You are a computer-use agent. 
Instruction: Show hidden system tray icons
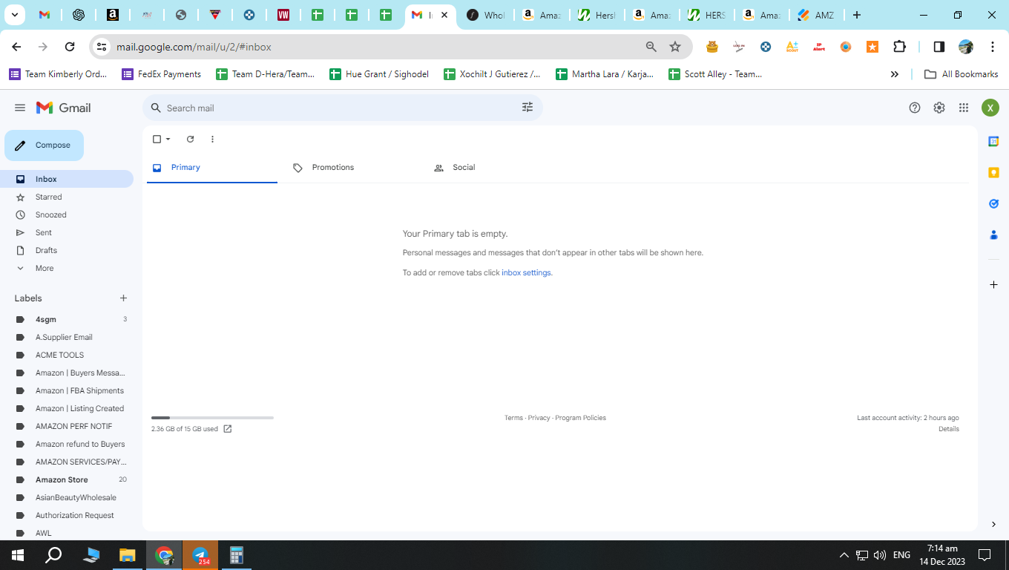point(844,555)
